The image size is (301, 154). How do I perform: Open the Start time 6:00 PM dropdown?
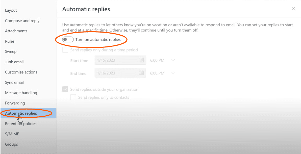(x=173, y=60)
